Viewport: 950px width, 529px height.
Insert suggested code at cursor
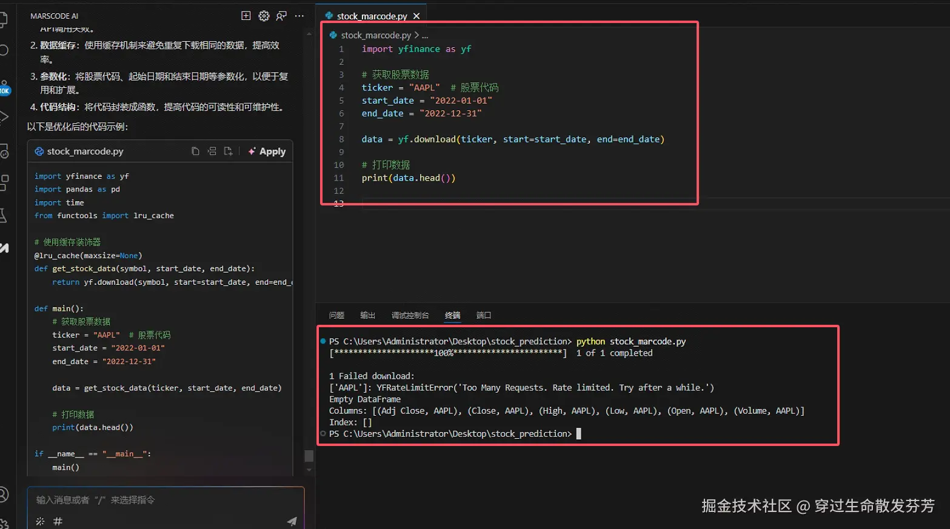click(212, 151)
